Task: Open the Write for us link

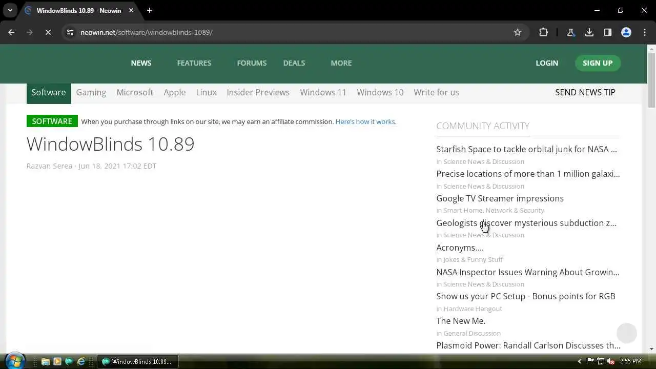Action: (437, 92)
